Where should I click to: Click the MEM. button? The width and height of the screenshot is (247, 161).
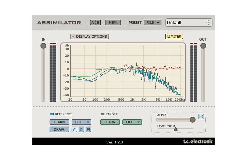pos(113,23)
